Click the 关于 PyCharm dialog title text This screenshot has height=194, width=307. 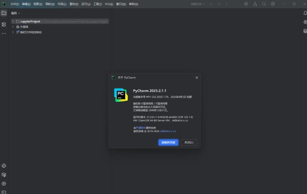(126, 78)
